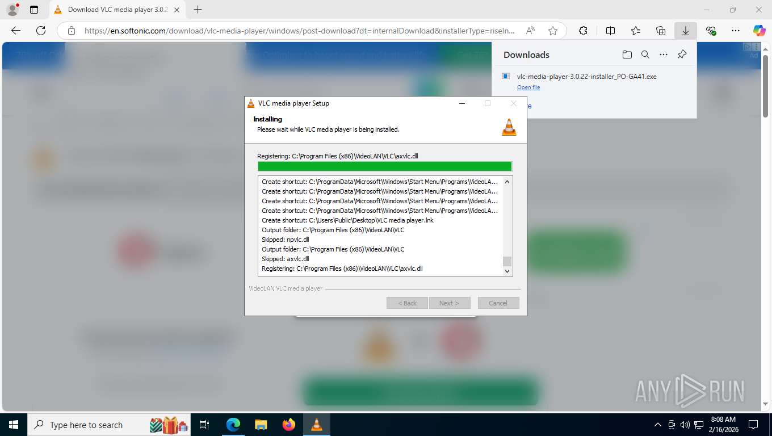Select log line 'Skipped: npvlc.dll'
This screenshot has height=436, width=772.
(286, 240)
